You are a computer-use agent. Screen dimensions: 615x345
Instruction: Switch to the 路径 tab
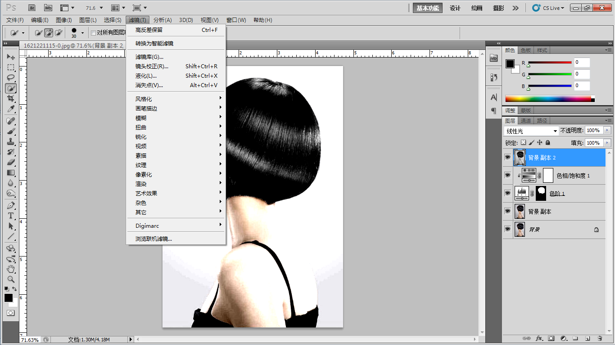[542, 121]
